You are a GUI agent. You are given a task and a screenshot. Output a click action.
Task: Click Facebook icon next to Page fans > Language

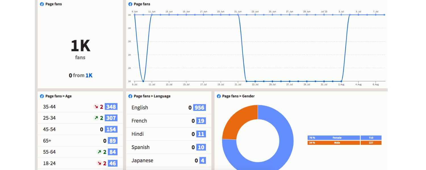pos(130,96)
